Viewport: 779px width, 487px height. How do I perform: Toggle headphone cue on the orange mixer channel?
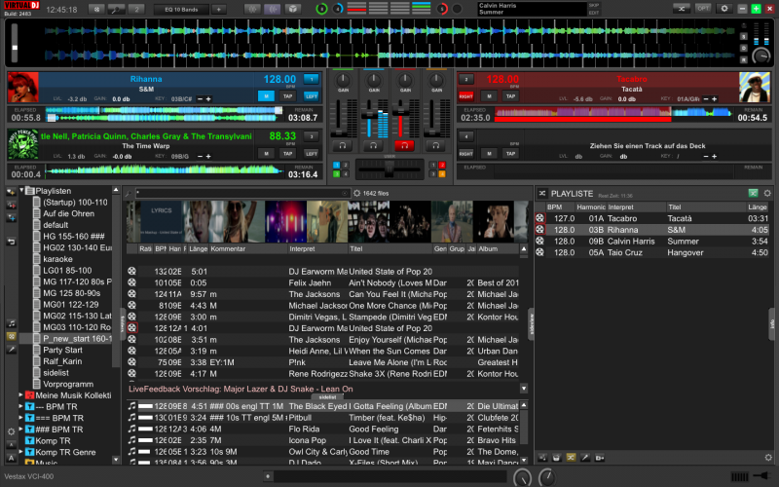pyautogui.click(x=435, y=145)
